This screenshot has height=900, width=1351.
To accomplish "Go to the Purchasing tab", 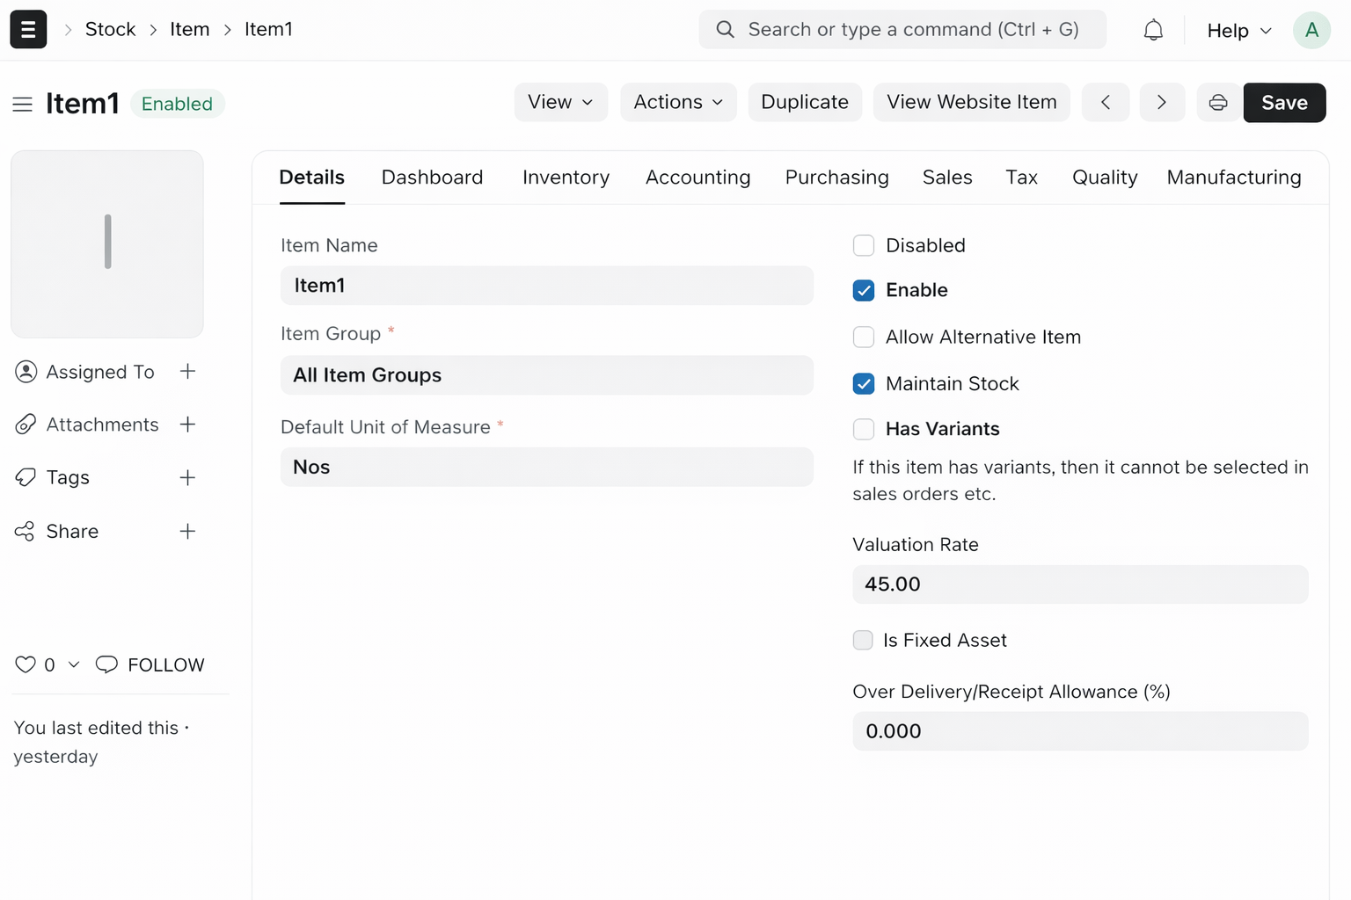I will 837,178.
